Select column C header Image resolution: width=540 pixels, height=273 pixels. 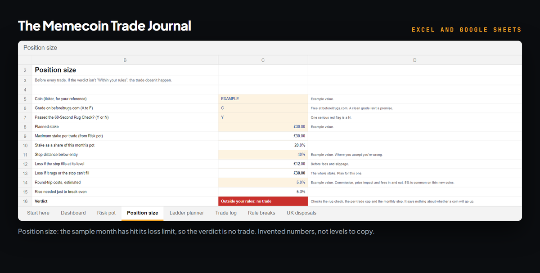(263, 60)
